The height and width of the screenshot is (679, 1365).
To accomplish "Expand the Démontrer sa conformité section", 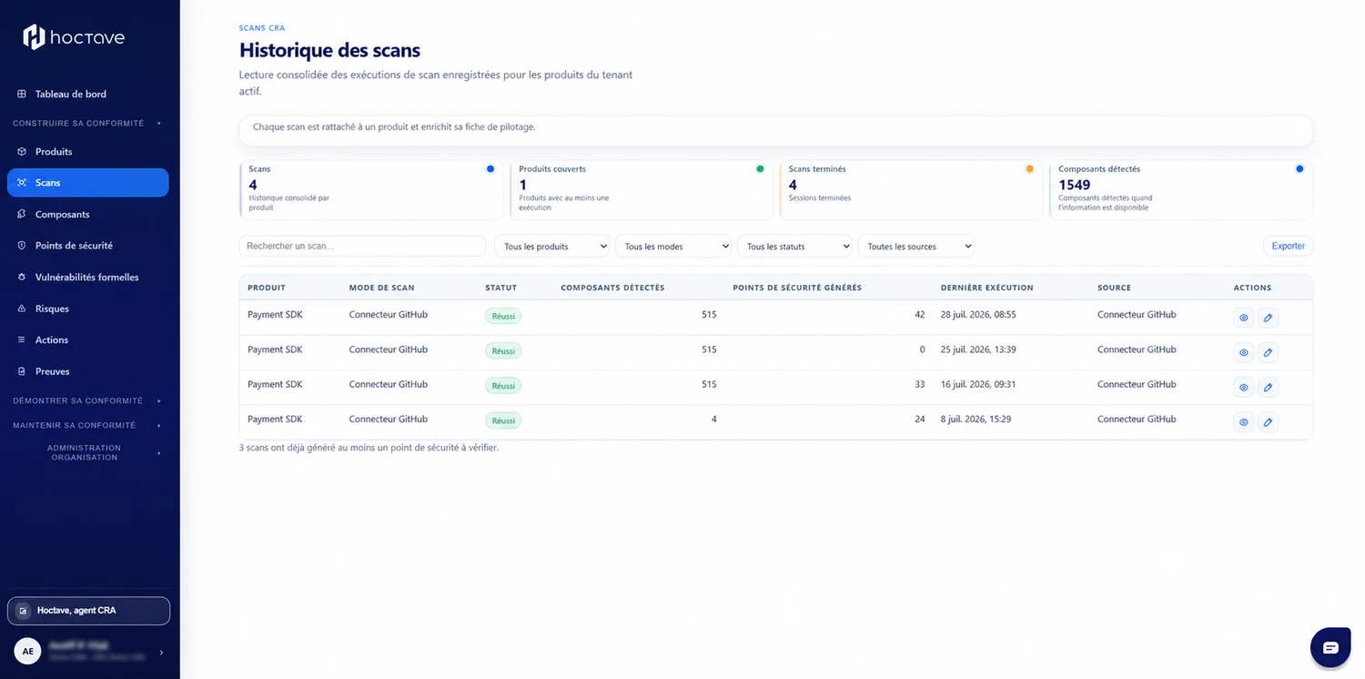I will click(88, 400).
